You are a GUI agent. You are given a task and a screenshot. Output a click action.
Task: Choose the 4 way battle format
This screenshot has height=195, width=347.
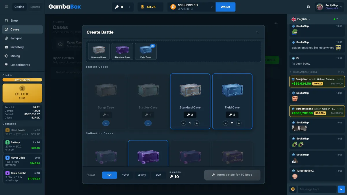(142, 175)
